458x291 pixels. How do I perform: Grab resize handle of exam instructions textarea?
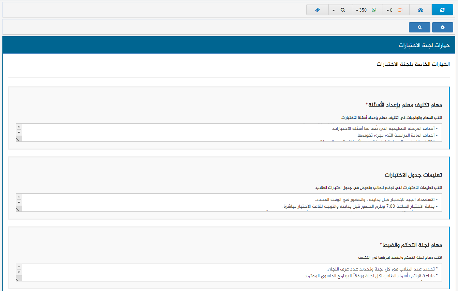pyautogui.click(x=19, y=209)
